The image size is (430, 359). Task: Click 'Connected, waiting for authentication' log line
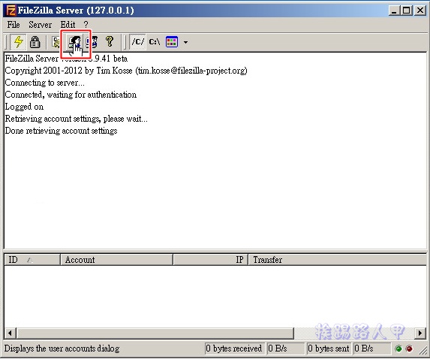[71, 95]
